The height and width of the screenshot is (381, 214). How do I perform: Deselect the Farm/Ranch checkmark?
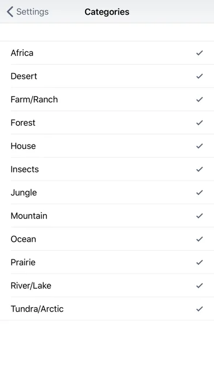pyautogui.click(x=199, y=100)
